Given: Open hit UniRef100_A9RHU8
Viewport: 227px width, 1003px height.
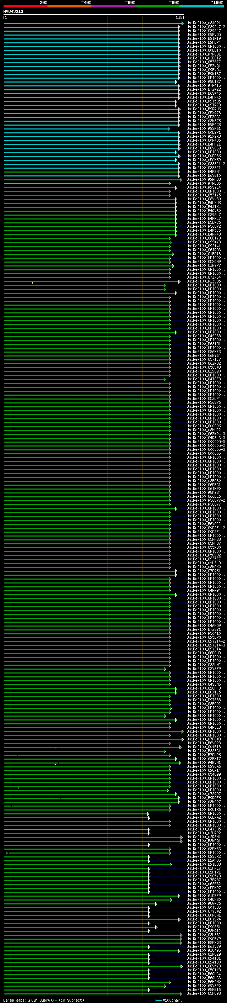Looking at the screenshot, I should coord(203,179).
